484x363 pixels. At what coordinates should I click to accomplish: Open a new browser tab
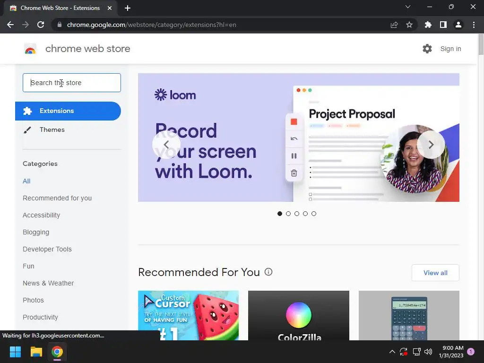[128, 8]
